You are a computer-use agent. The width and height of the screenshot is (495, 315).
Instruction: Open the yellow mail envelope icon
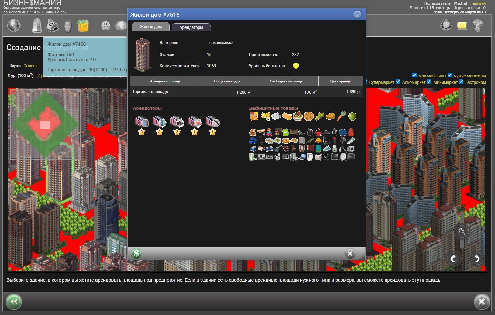pos(462,25)
